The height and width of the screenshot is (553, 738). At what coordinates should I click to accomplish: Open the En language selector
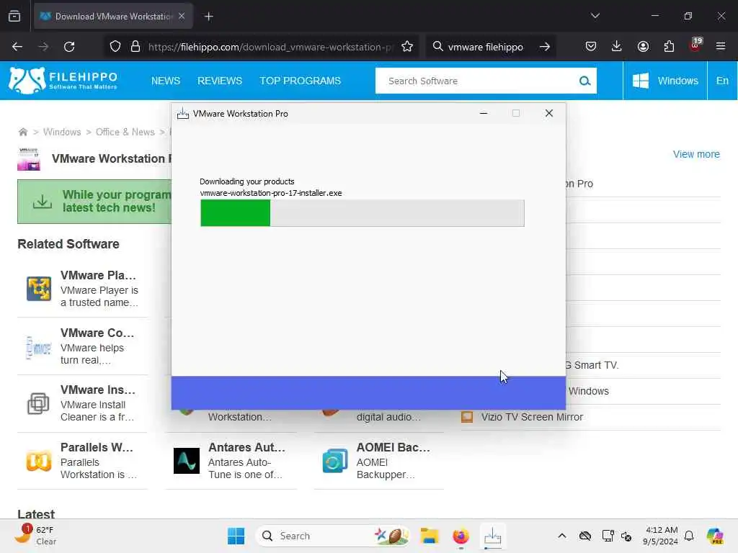[722, 81]
